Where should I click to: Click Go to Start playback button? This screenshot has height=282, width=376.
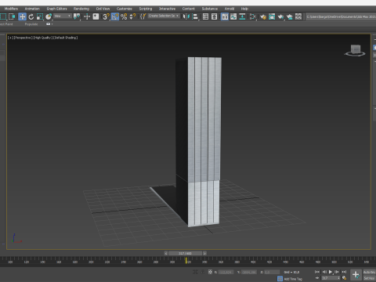317,272
